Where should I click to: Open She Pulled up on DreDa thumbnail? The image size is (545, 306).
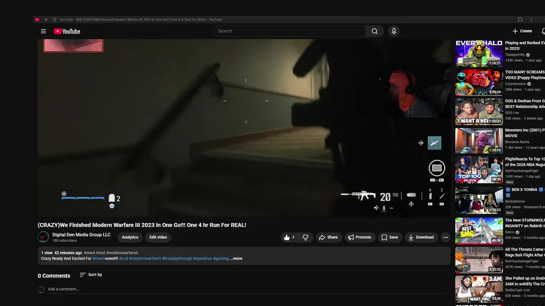[479, 289]
